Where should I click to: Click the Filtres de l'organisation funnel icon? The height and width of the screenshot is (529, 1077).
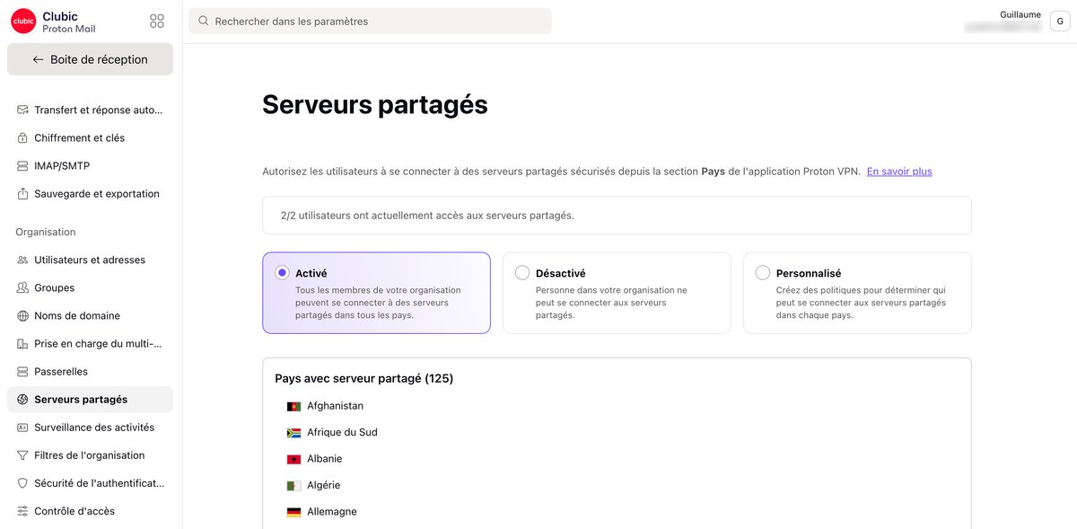click(x=22, y=454)
